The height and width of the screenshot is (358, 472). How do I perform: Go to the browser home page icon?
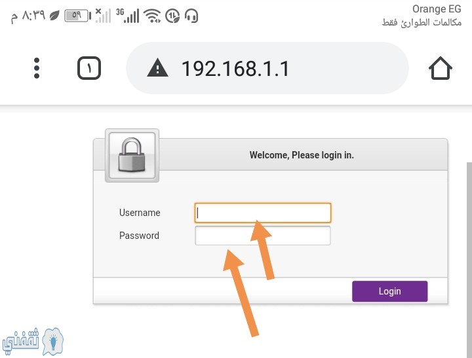coord(441,68)
